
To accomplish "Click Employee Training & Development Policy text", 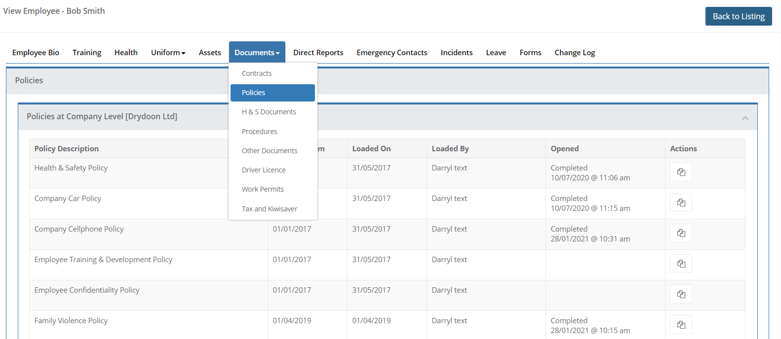I will 103,260.
